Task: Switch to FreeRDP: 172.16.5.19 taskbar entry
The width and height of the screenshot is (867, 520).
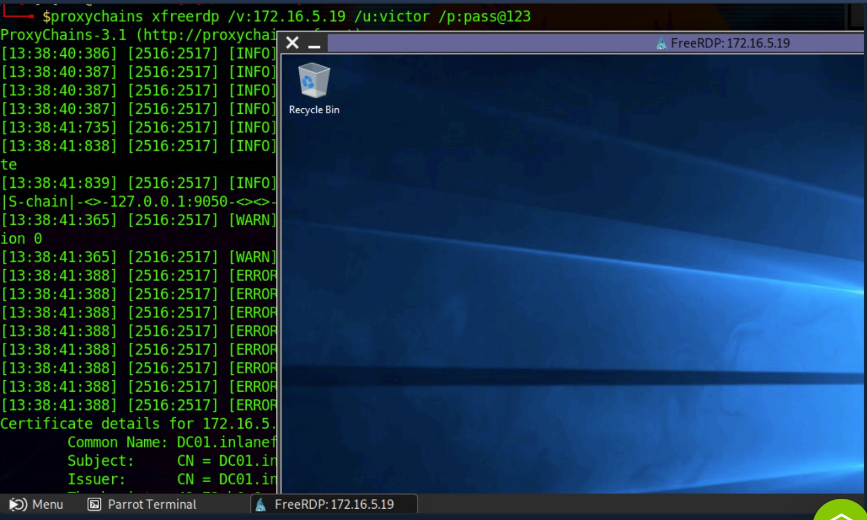Action: 334,504
